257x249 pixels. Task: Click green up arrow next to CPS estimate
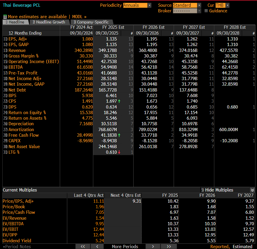tap(119, 101)
